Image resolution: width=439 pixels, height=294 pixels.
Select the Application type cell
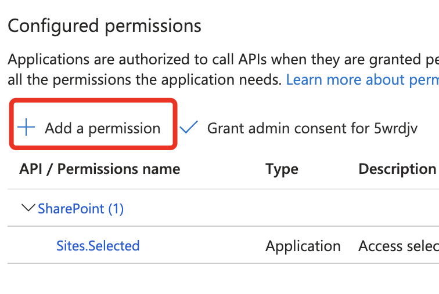(303, 246)
